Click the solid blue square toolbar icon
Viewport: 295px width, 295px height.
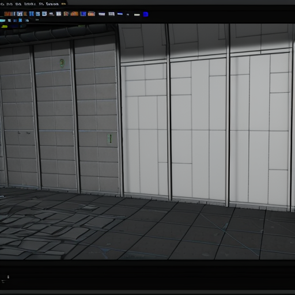[146, 14]
